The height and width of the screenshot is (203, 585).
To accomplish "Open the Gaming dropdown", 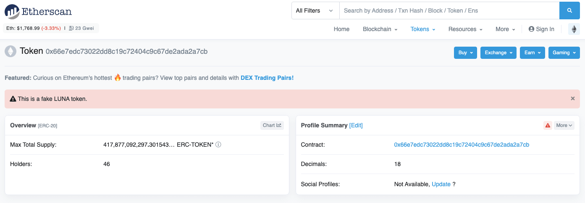I will point(564,53).
